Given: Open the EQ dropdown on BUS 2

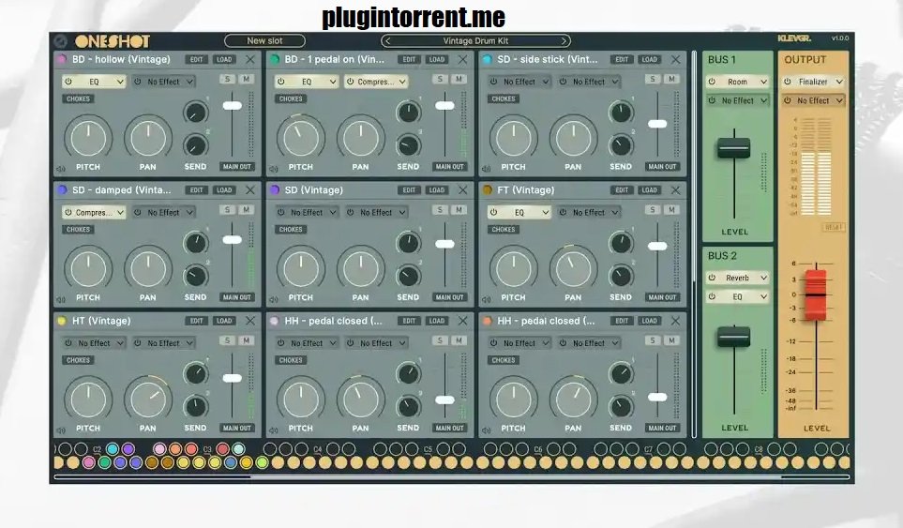Looking at the screenshot, I should click(738, 296).
